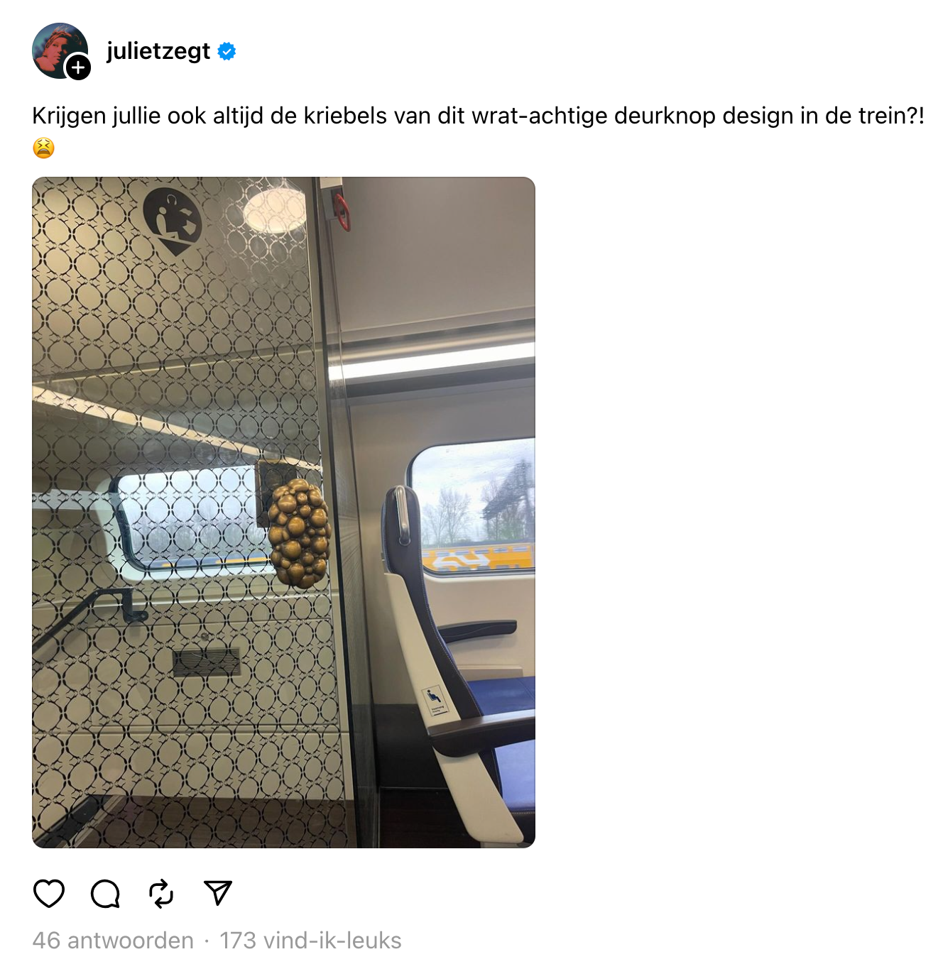
Task: Like the post with the heart icon
Action: (49, 893)
